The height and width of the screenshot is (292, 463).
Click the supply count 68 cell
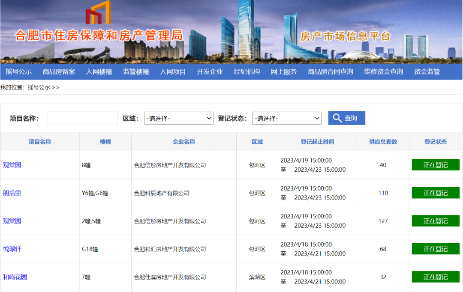click(383, 249)
